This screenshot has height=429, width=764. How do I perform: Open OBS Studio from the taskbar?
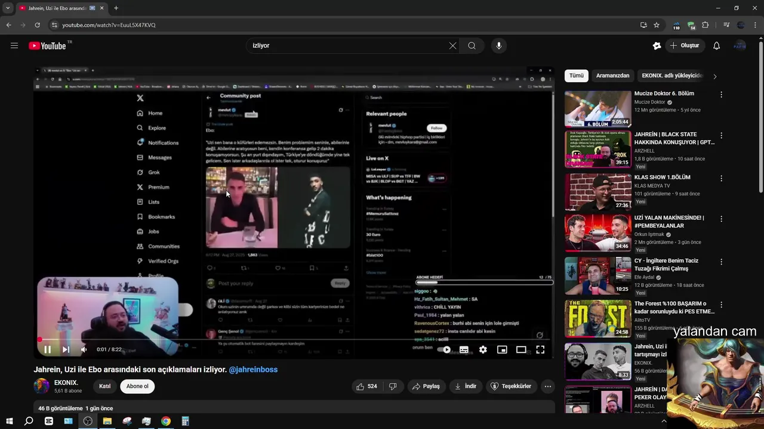coord(88,421)
